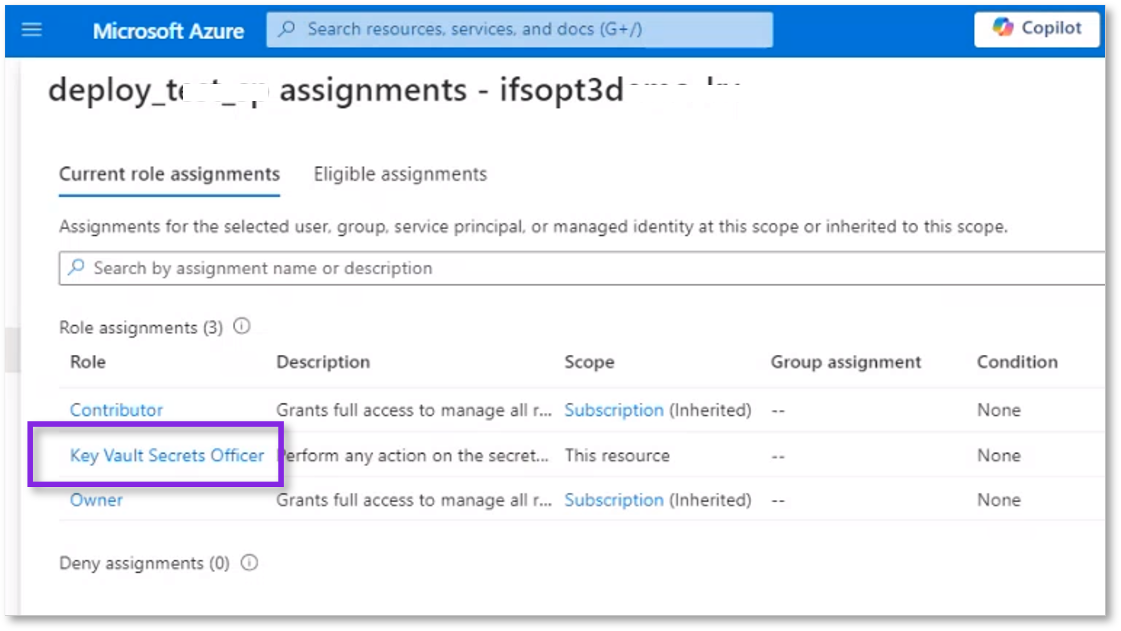The height and width of the screenshot is (631, 1121).
Task: Click the Search by assignment name field
Action: [582, 268]
